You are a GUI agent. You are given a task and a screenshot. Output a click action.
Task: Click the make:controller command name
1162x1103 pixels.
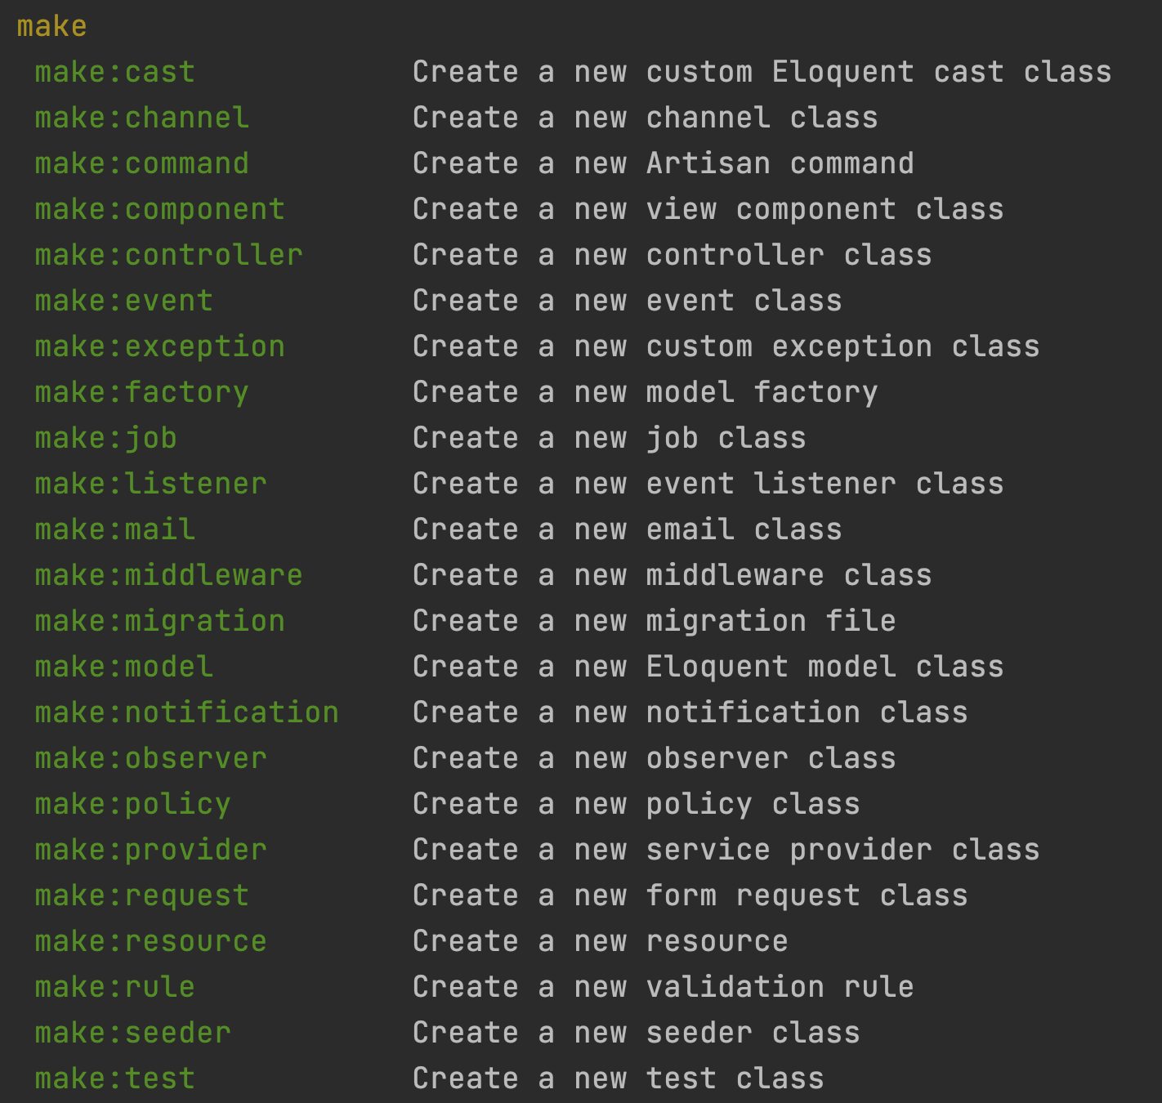coord(169,255)
